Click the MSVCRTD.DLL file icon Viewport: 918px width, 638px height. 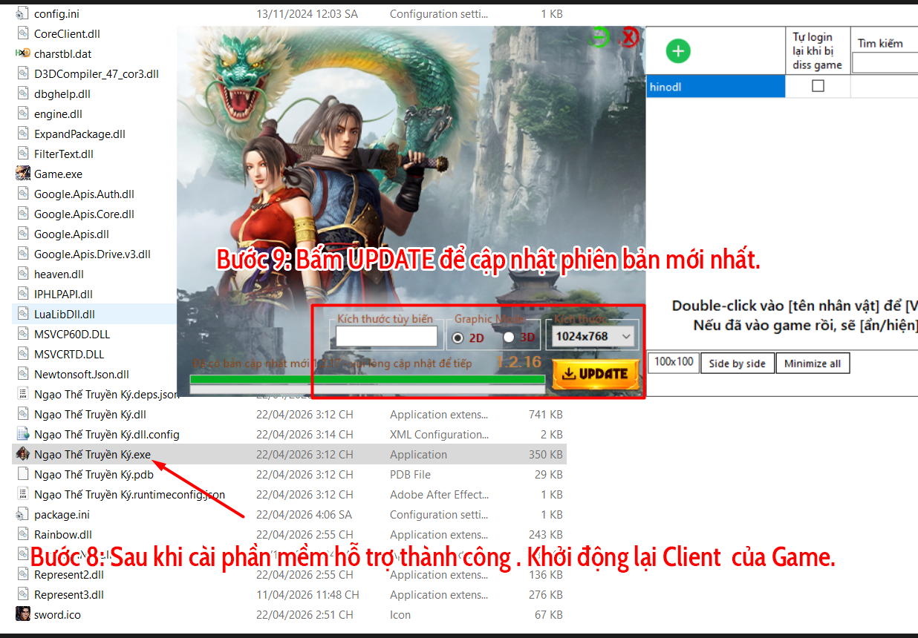[23, 355]
